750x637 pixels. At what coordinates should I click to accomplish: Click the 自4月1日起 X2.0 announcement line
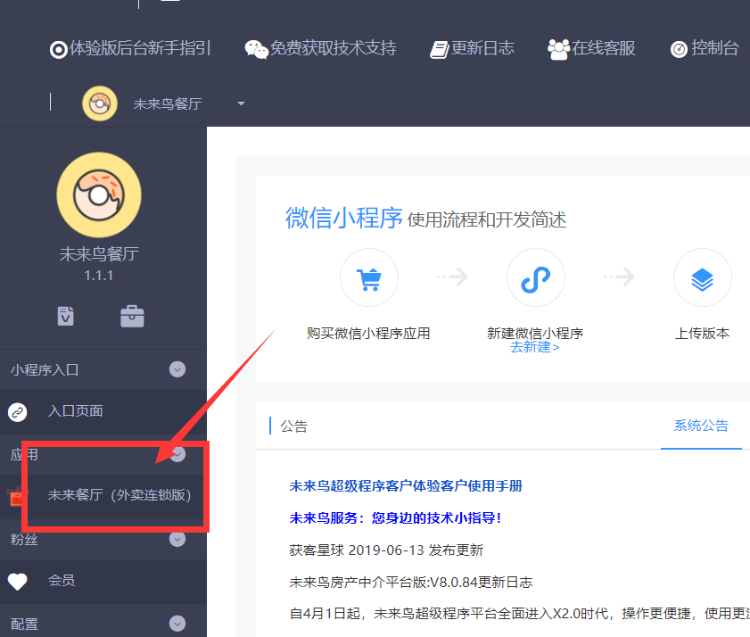519,614
